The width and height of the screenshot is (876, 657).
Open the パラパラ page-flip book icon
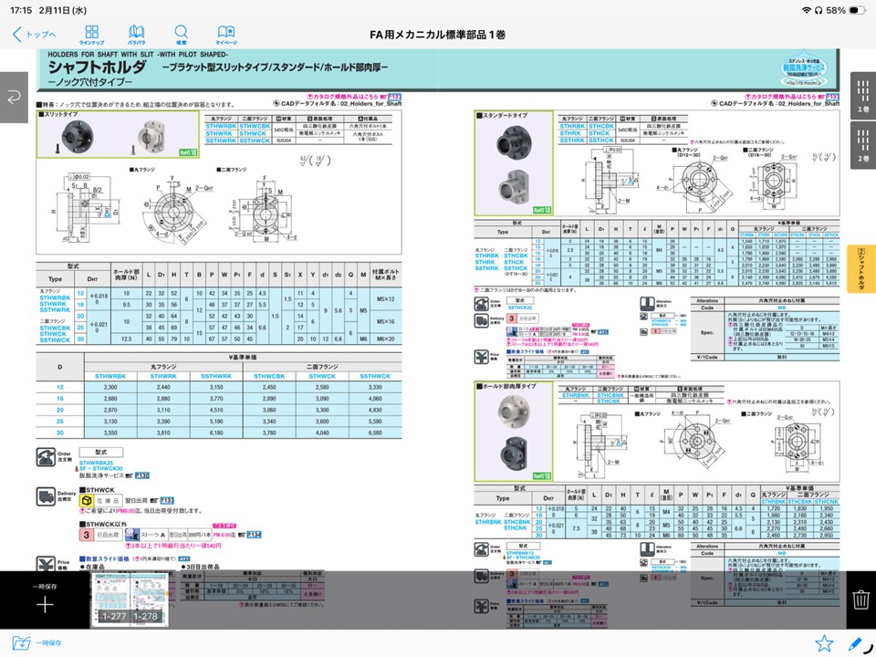(x=136, y=35)
